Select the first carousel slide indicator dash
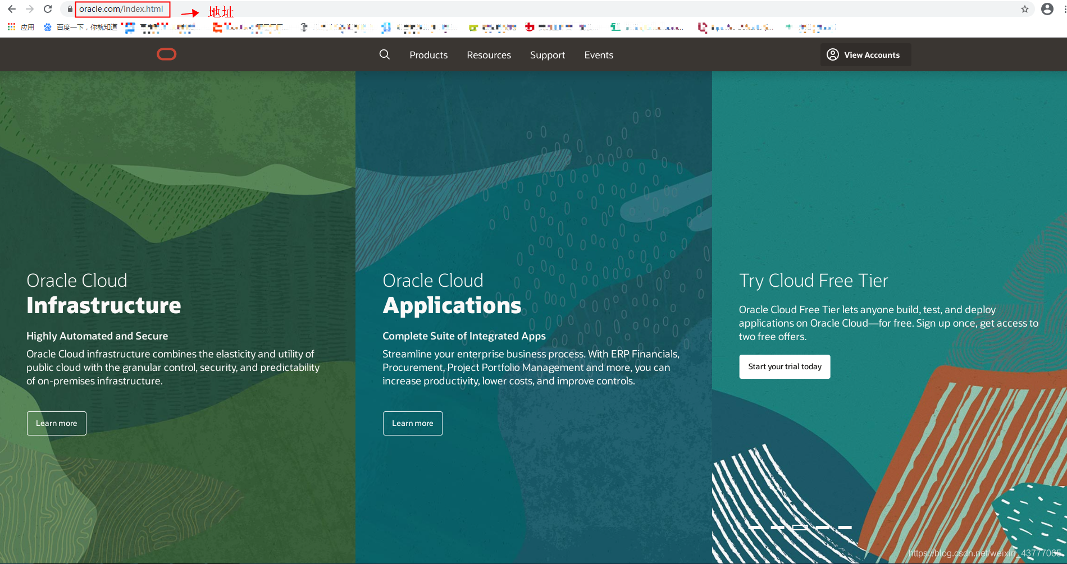This screenshot has height=564, width=1067. (755, 528)
